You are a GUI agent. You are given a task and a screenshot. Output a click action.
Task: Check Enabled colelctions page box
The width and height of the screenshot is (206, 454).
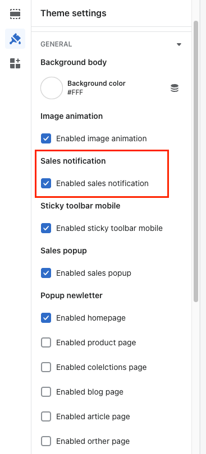pyautogui.click(x=46, y=367)
